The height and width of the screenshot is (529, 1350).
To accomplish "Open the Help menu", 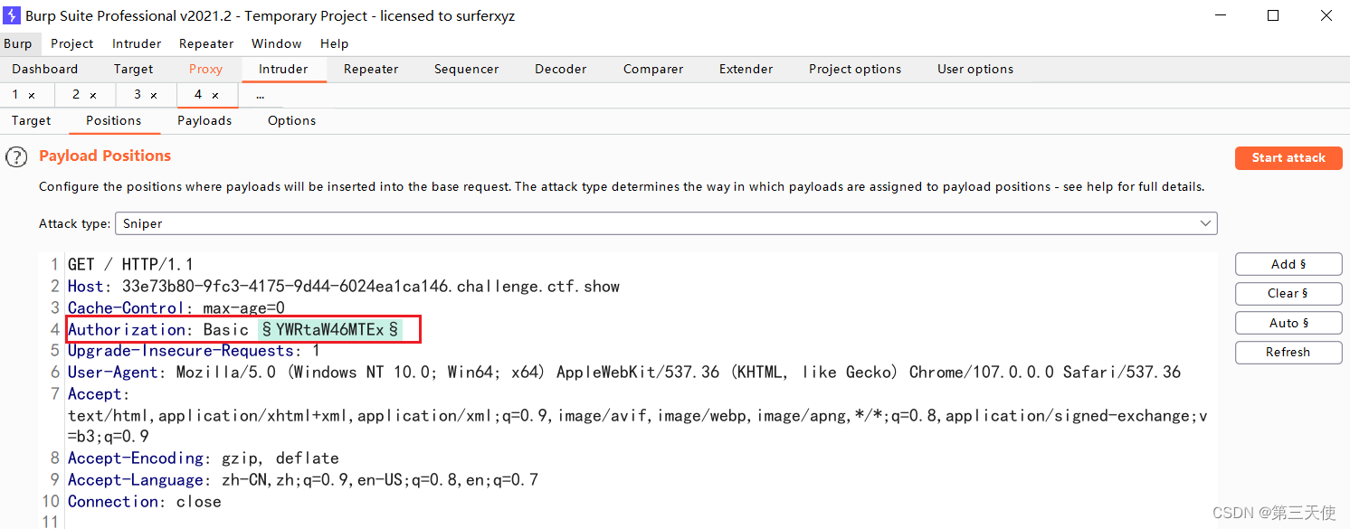I will tap(334, 43).
